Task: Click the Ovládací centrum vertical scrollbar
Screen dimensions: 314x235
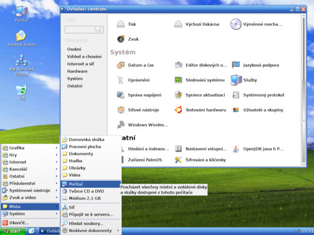Action: click(x=304, y=90)
